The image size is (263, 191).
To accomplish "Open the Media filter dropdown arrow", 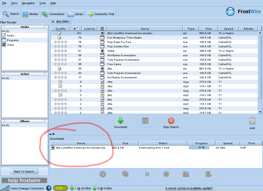I will click(x=45, y=27).
